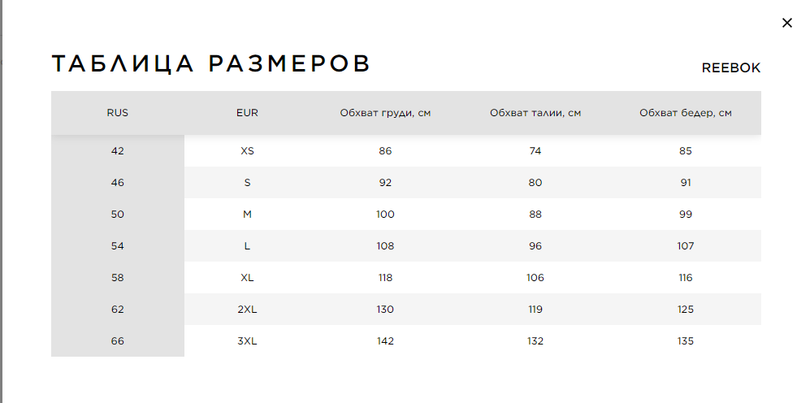Image resolution: width=810 pixels, height=403 pixels.
Task: Click the Обхват талии column header
Action: (x=535, y=113)
